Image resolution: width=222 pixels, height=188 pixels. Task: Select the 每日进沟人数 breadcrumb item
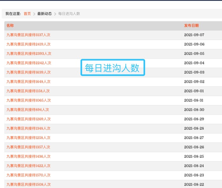click(x=69, y=14)
